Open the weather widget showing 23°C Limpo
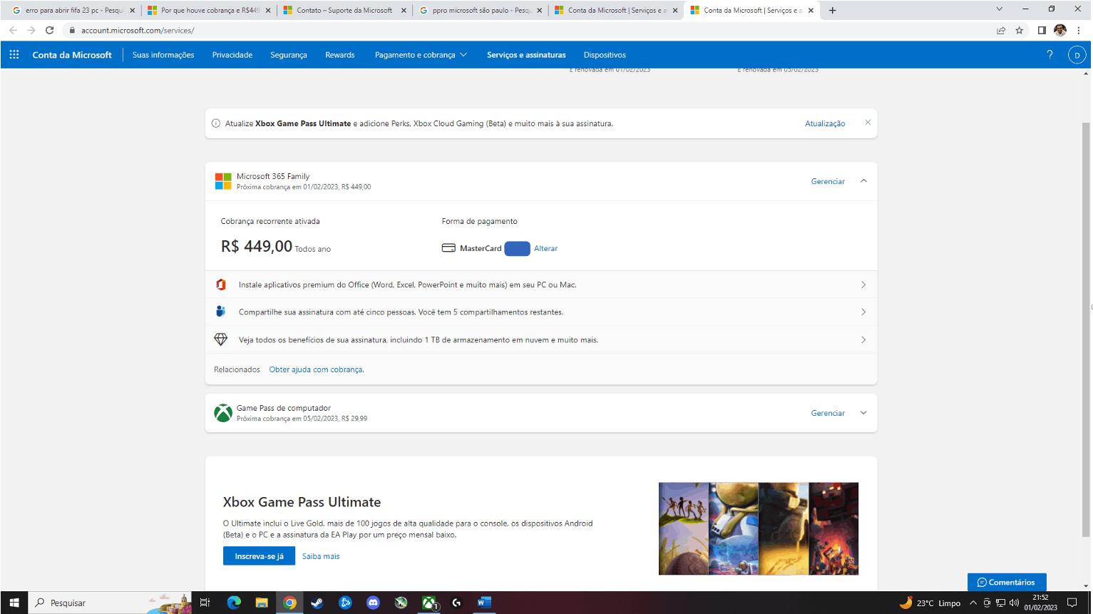The height and width of the screenshot is (614, 1093). pos(930,603)
